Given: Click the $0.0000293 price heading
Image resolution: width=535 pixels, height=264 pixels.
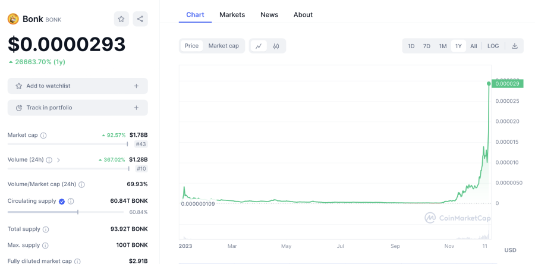Looking at the screenshot, I should 67,44.
